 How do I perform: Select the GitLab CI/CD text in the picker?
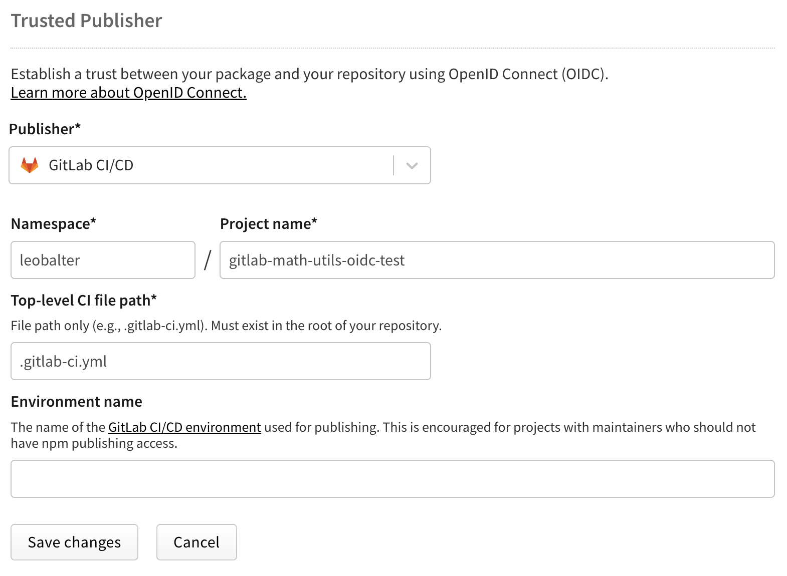tap(91, 165)
